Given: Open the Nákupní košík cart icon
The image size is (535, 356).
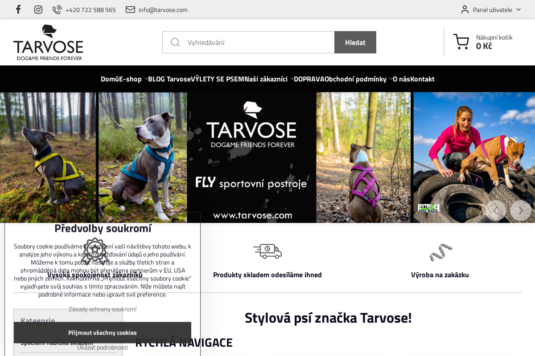Looking at the screenshot, I should click(x=461, y=42).
